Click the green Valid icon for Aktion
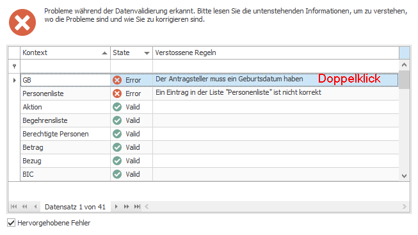 [x=117, y=107]
